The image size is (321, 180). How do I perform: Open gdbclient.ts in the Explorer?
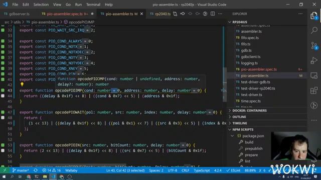coord(251,56)
